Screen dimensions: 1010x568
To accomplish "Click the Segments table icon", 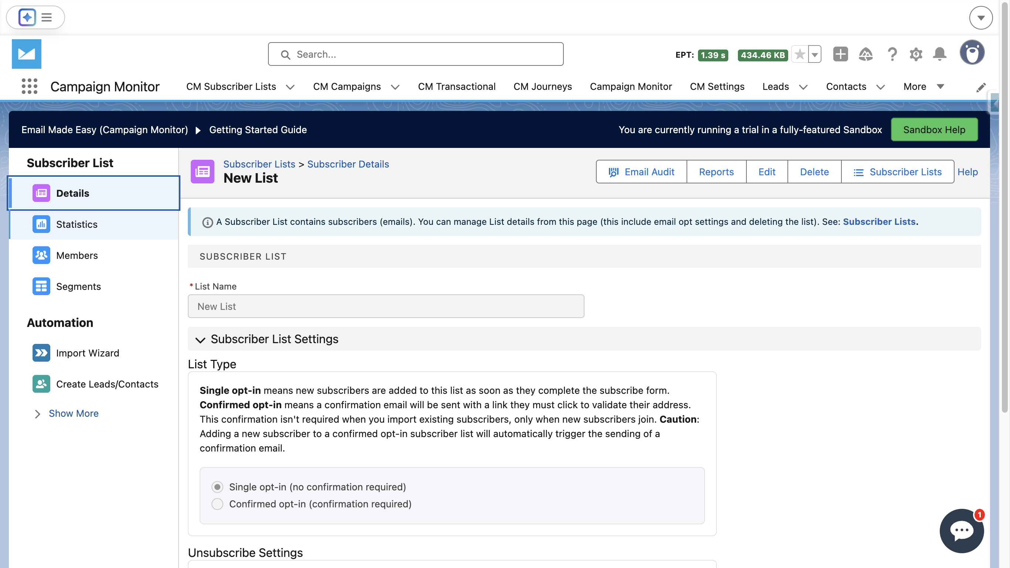I will pos(41,286).
